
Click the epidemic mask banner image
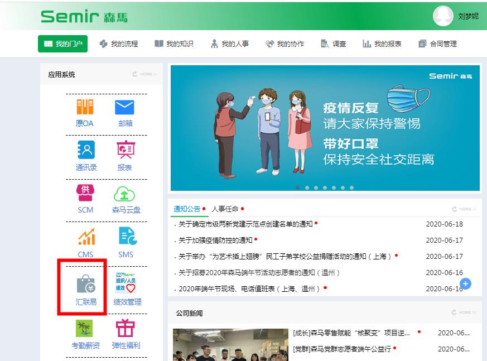325,128
